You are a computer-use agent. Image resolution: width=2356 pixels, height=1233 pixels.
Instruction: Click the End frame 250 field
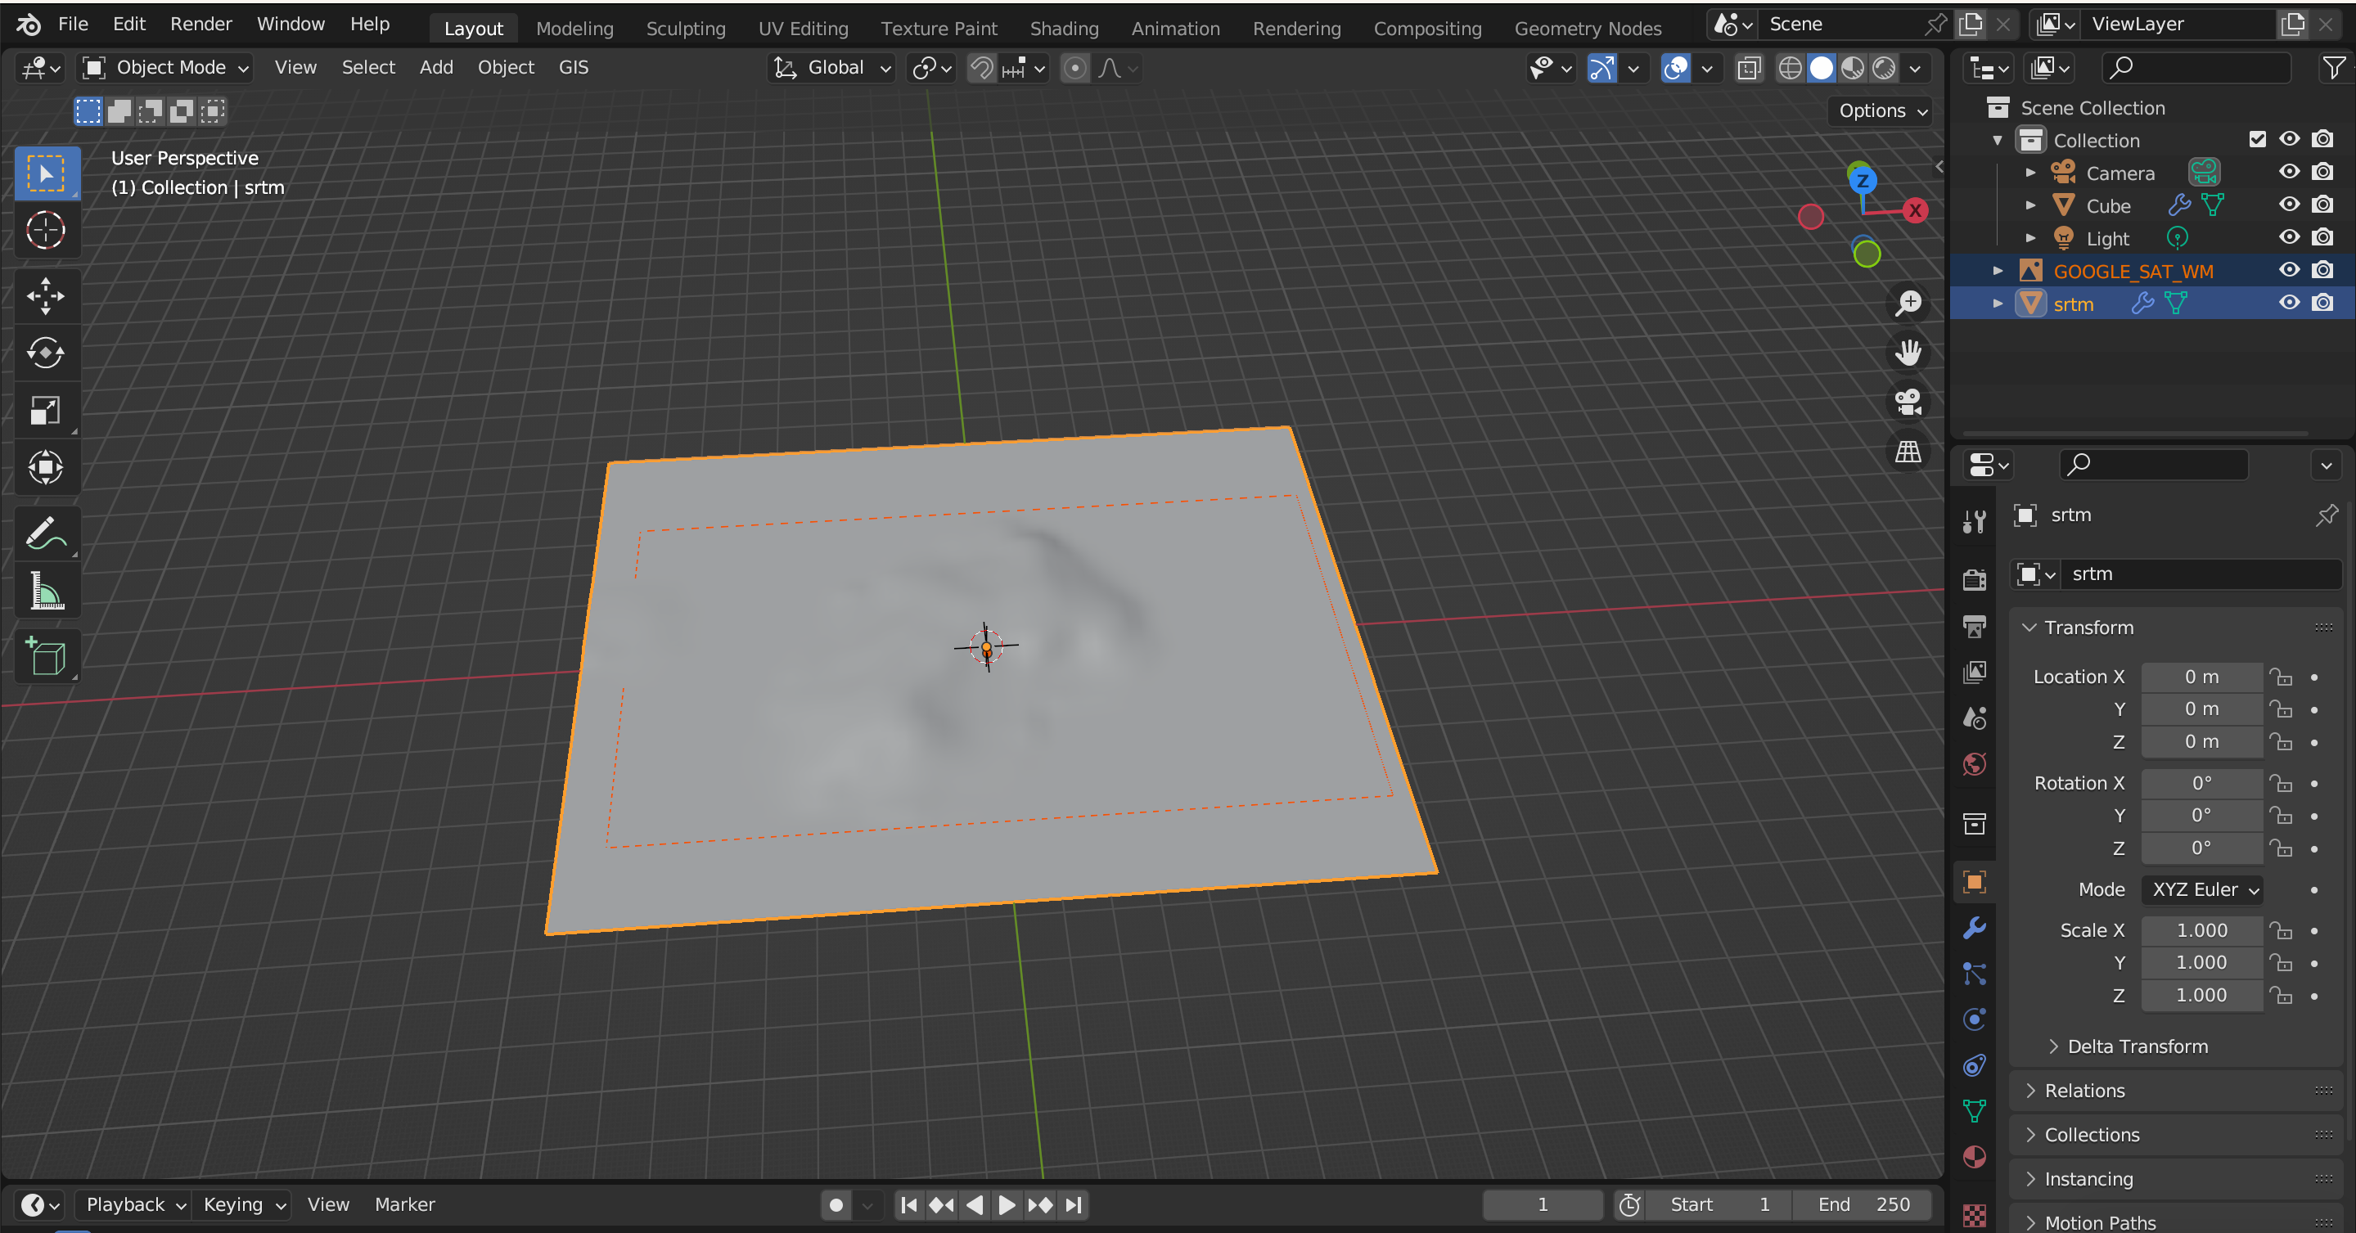1863,1205
